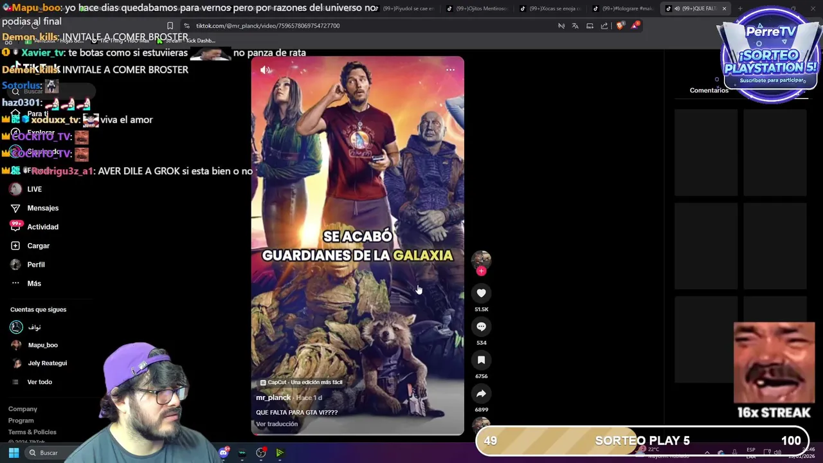The height and width of the screenshot is (463, 823).
Task: Click share icon in address bar
Action: point(604,26)
